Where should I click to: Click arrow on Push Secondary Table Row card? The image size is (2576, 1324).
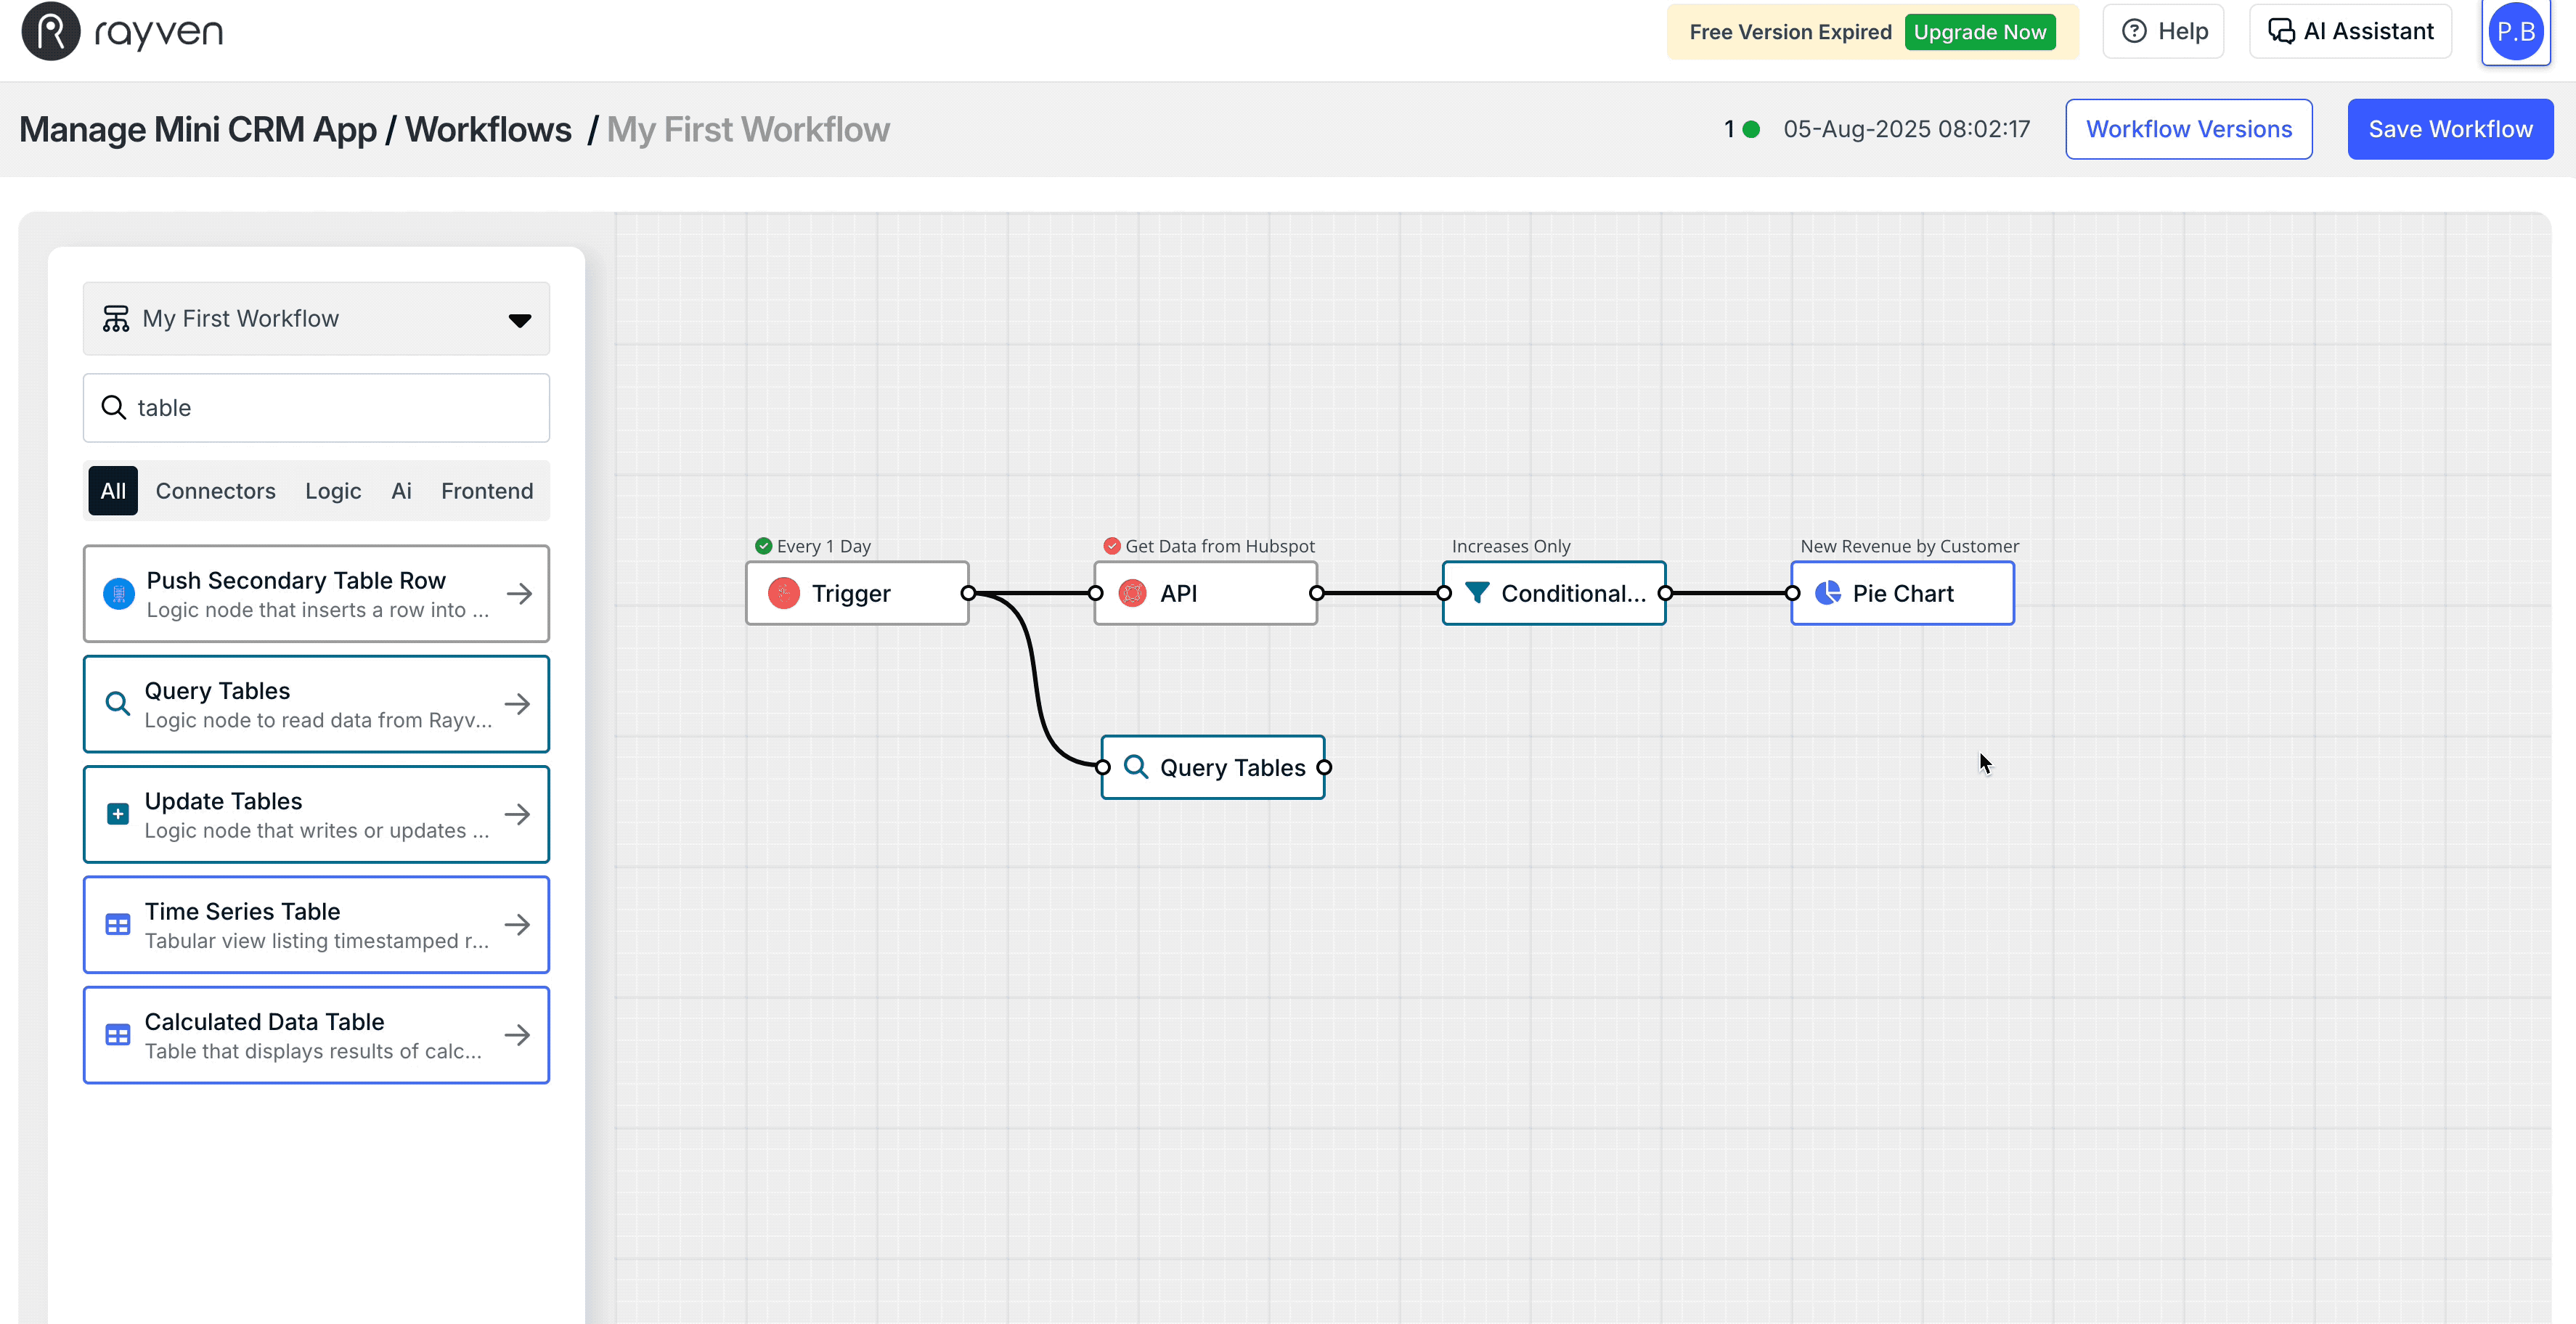click(519, 594)
